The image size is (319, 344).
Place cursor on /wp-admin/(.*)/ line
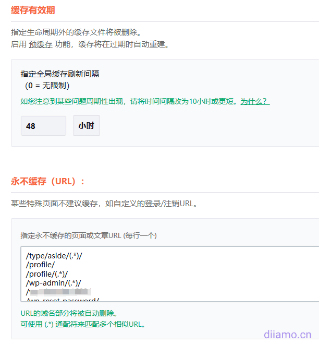point(53,282)
